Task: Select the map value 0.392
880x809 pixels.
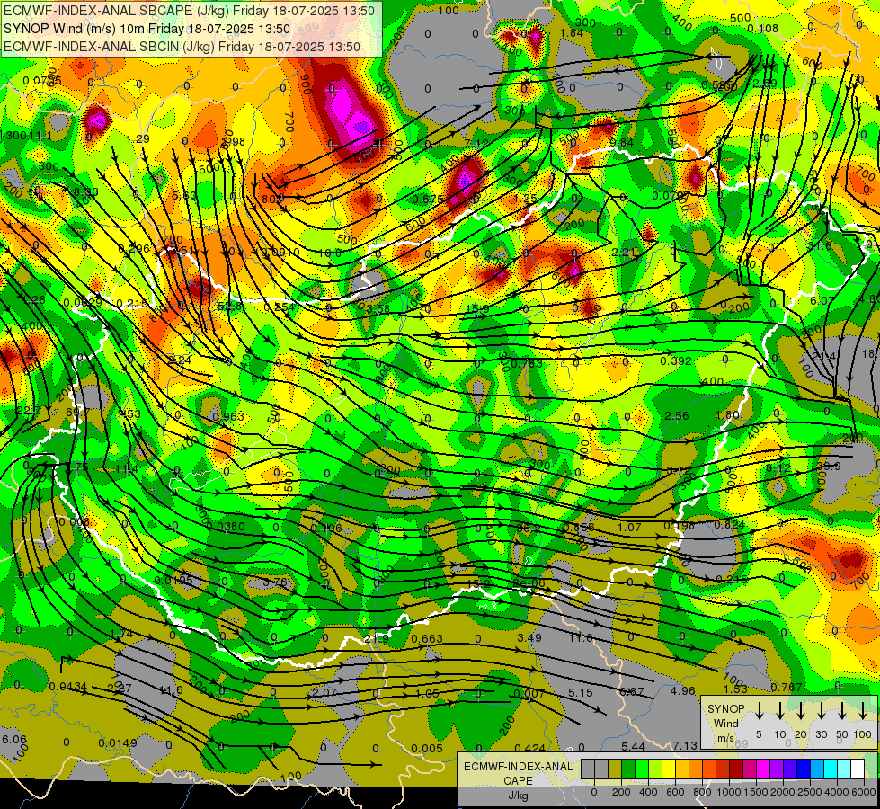Action: pos(676,360)
